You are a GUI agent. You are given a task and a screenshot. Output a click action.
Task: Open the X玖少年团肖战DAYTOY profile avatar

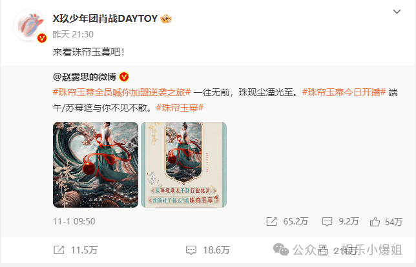tap(30, 26)
